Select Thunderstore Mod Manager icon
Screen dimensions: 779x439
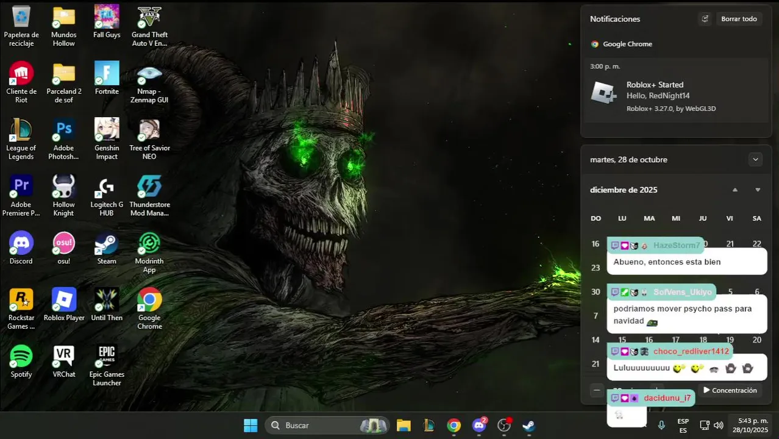pyautogui.click(x=149, y=196)
